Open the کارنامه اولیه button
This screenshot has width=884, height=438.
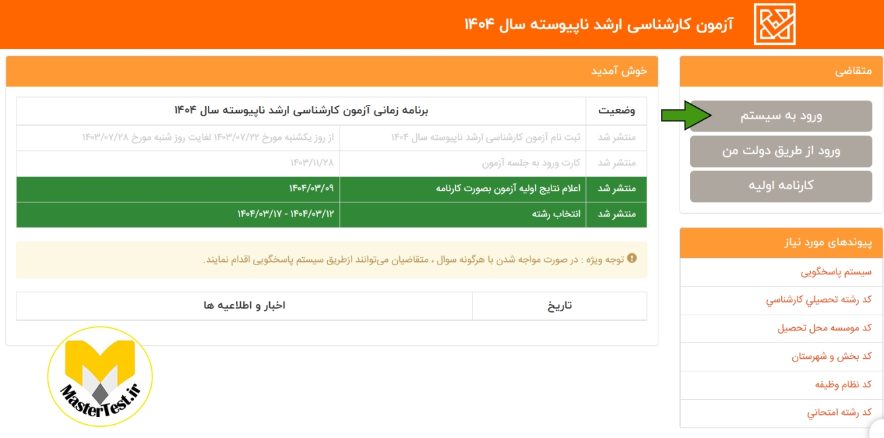coord(781,186)
